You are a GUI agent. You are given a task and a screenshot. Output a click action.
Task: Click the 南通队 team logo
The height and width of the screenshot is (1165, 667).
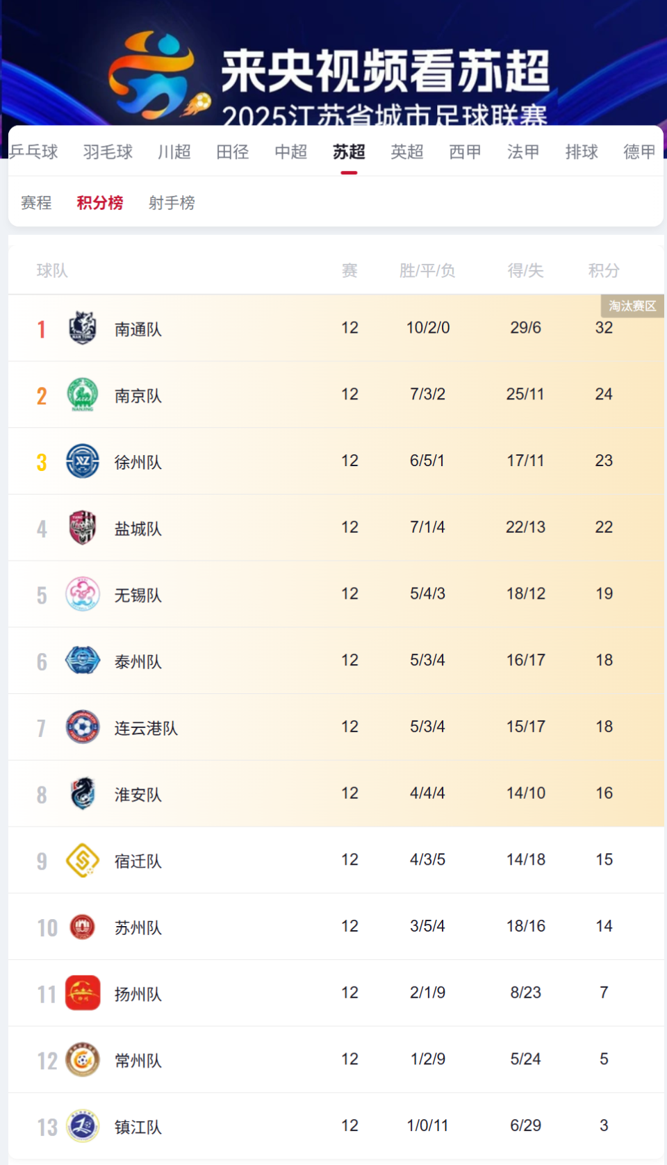83,328
